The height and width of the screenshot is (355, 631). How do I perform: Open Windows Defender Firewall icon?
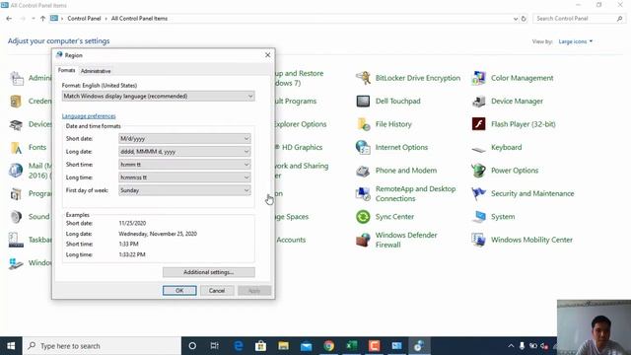click(x=363, y=240)
